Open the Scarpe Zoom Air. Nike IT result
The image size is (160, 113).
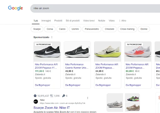[x=52, y=108]
